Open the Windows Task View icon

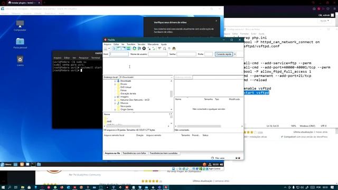(16, 188)
